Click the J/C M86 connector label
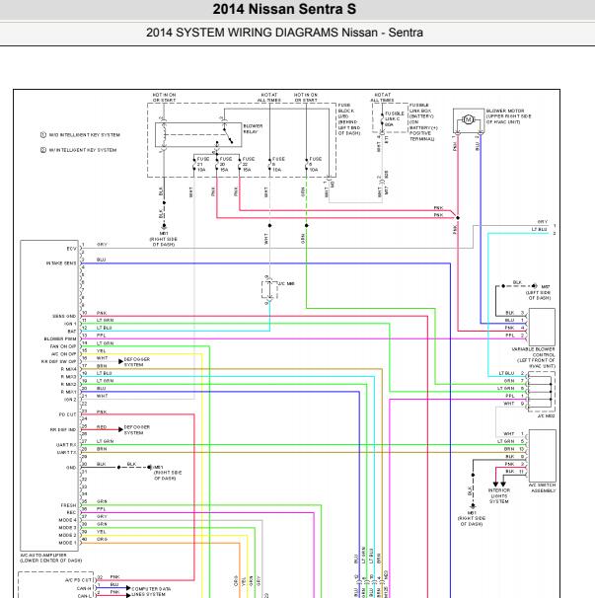 pyautogui.click(x=286, y=284)
